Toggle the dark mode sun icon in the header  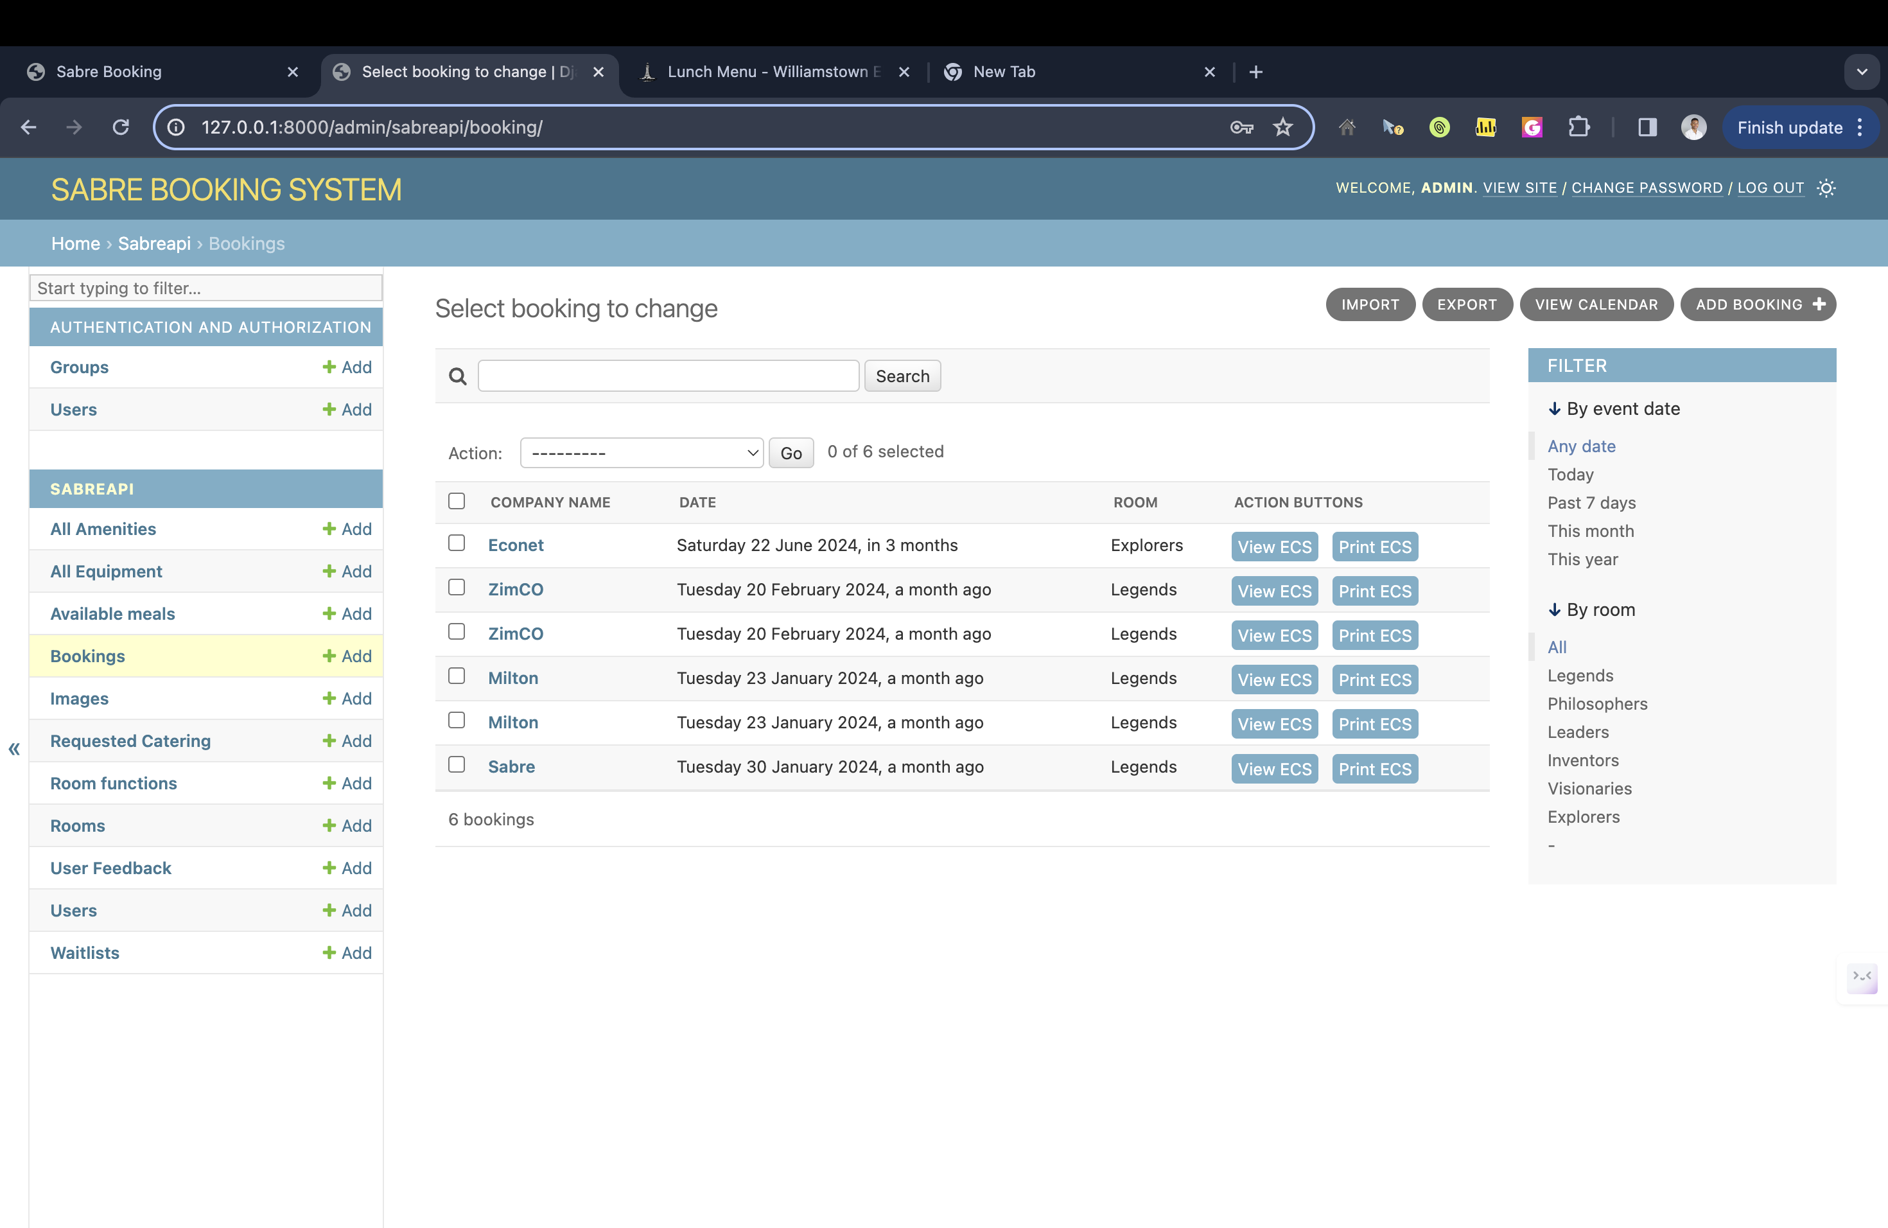coord(1826,188)
